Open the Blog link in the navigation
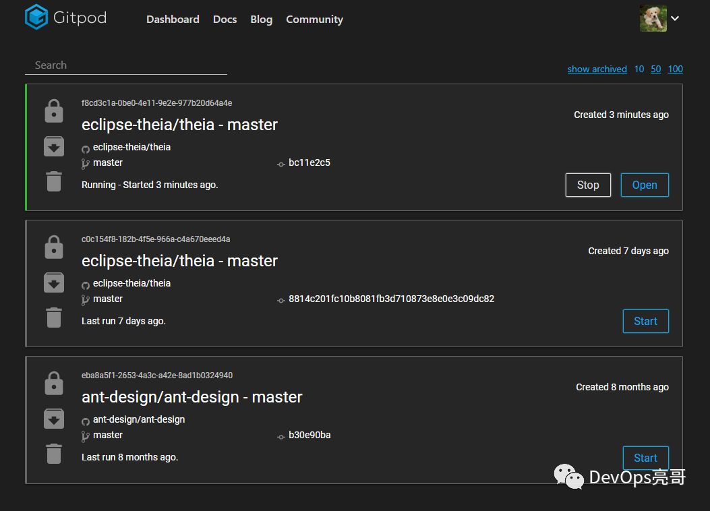The height and width of the screenshot is (511, 710). 261,20
